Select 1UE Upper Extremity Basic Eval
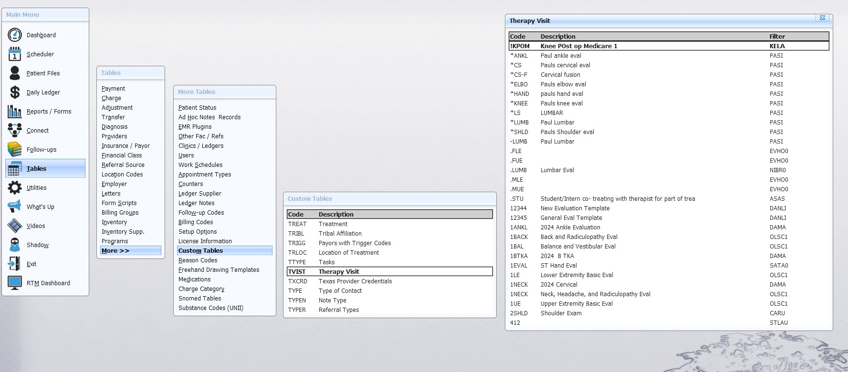 click(x=669, y=304)
